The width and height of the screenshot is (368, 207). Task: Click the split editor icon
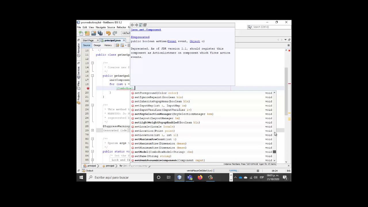click(289, 45)
